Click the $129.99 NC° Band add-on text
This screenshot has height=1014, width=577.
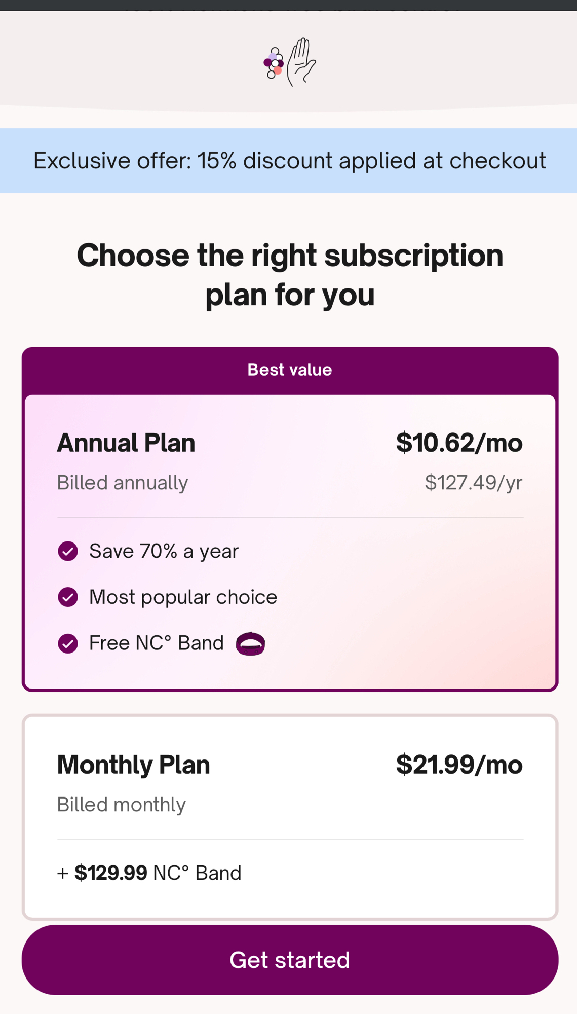[149, 873]
